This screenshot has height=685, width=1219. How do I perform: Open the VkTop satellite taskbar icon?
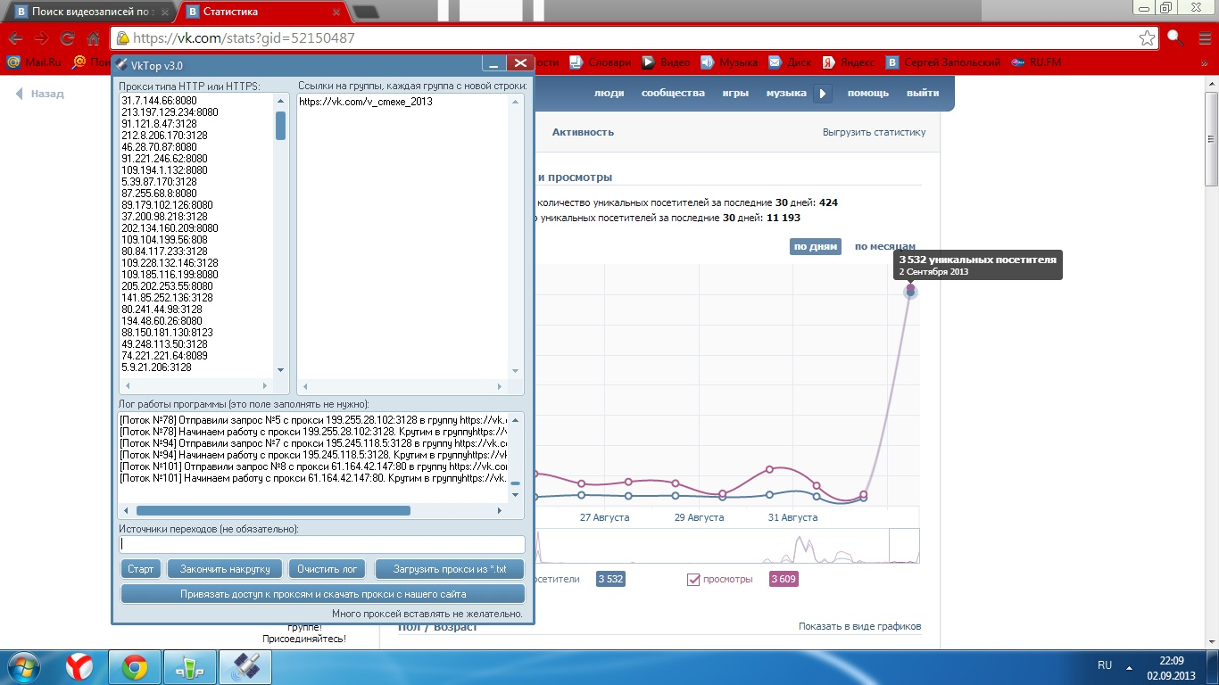pos(245,666)
